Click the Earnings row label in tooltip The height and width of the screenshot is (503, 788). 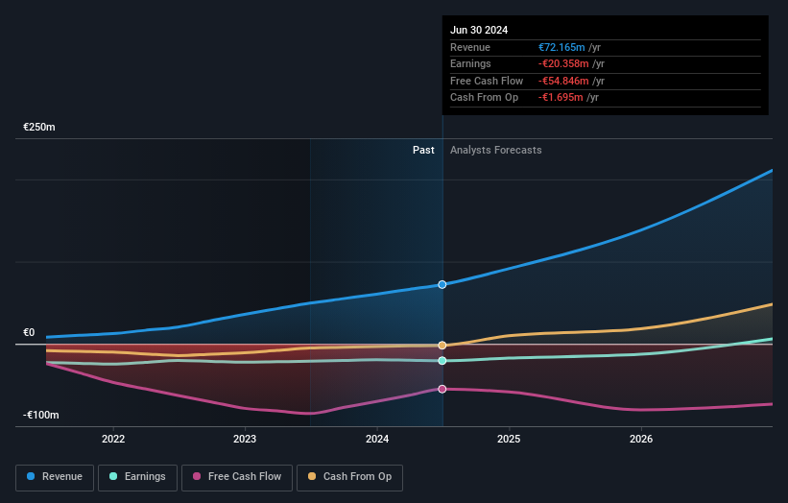coord(470,63)
